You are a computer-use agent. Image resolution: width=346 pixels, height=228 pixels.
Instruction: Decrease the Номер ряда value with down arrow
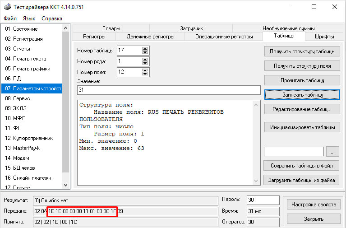pos(145,63)
